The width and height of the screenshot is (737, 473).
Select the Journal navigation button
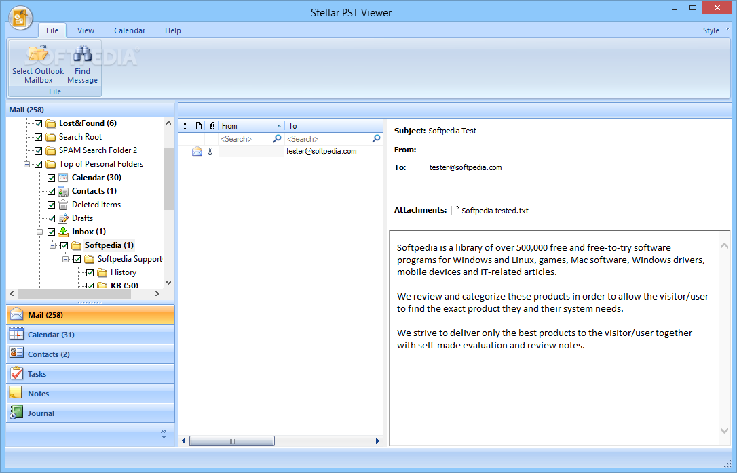[x=90, y=413]
